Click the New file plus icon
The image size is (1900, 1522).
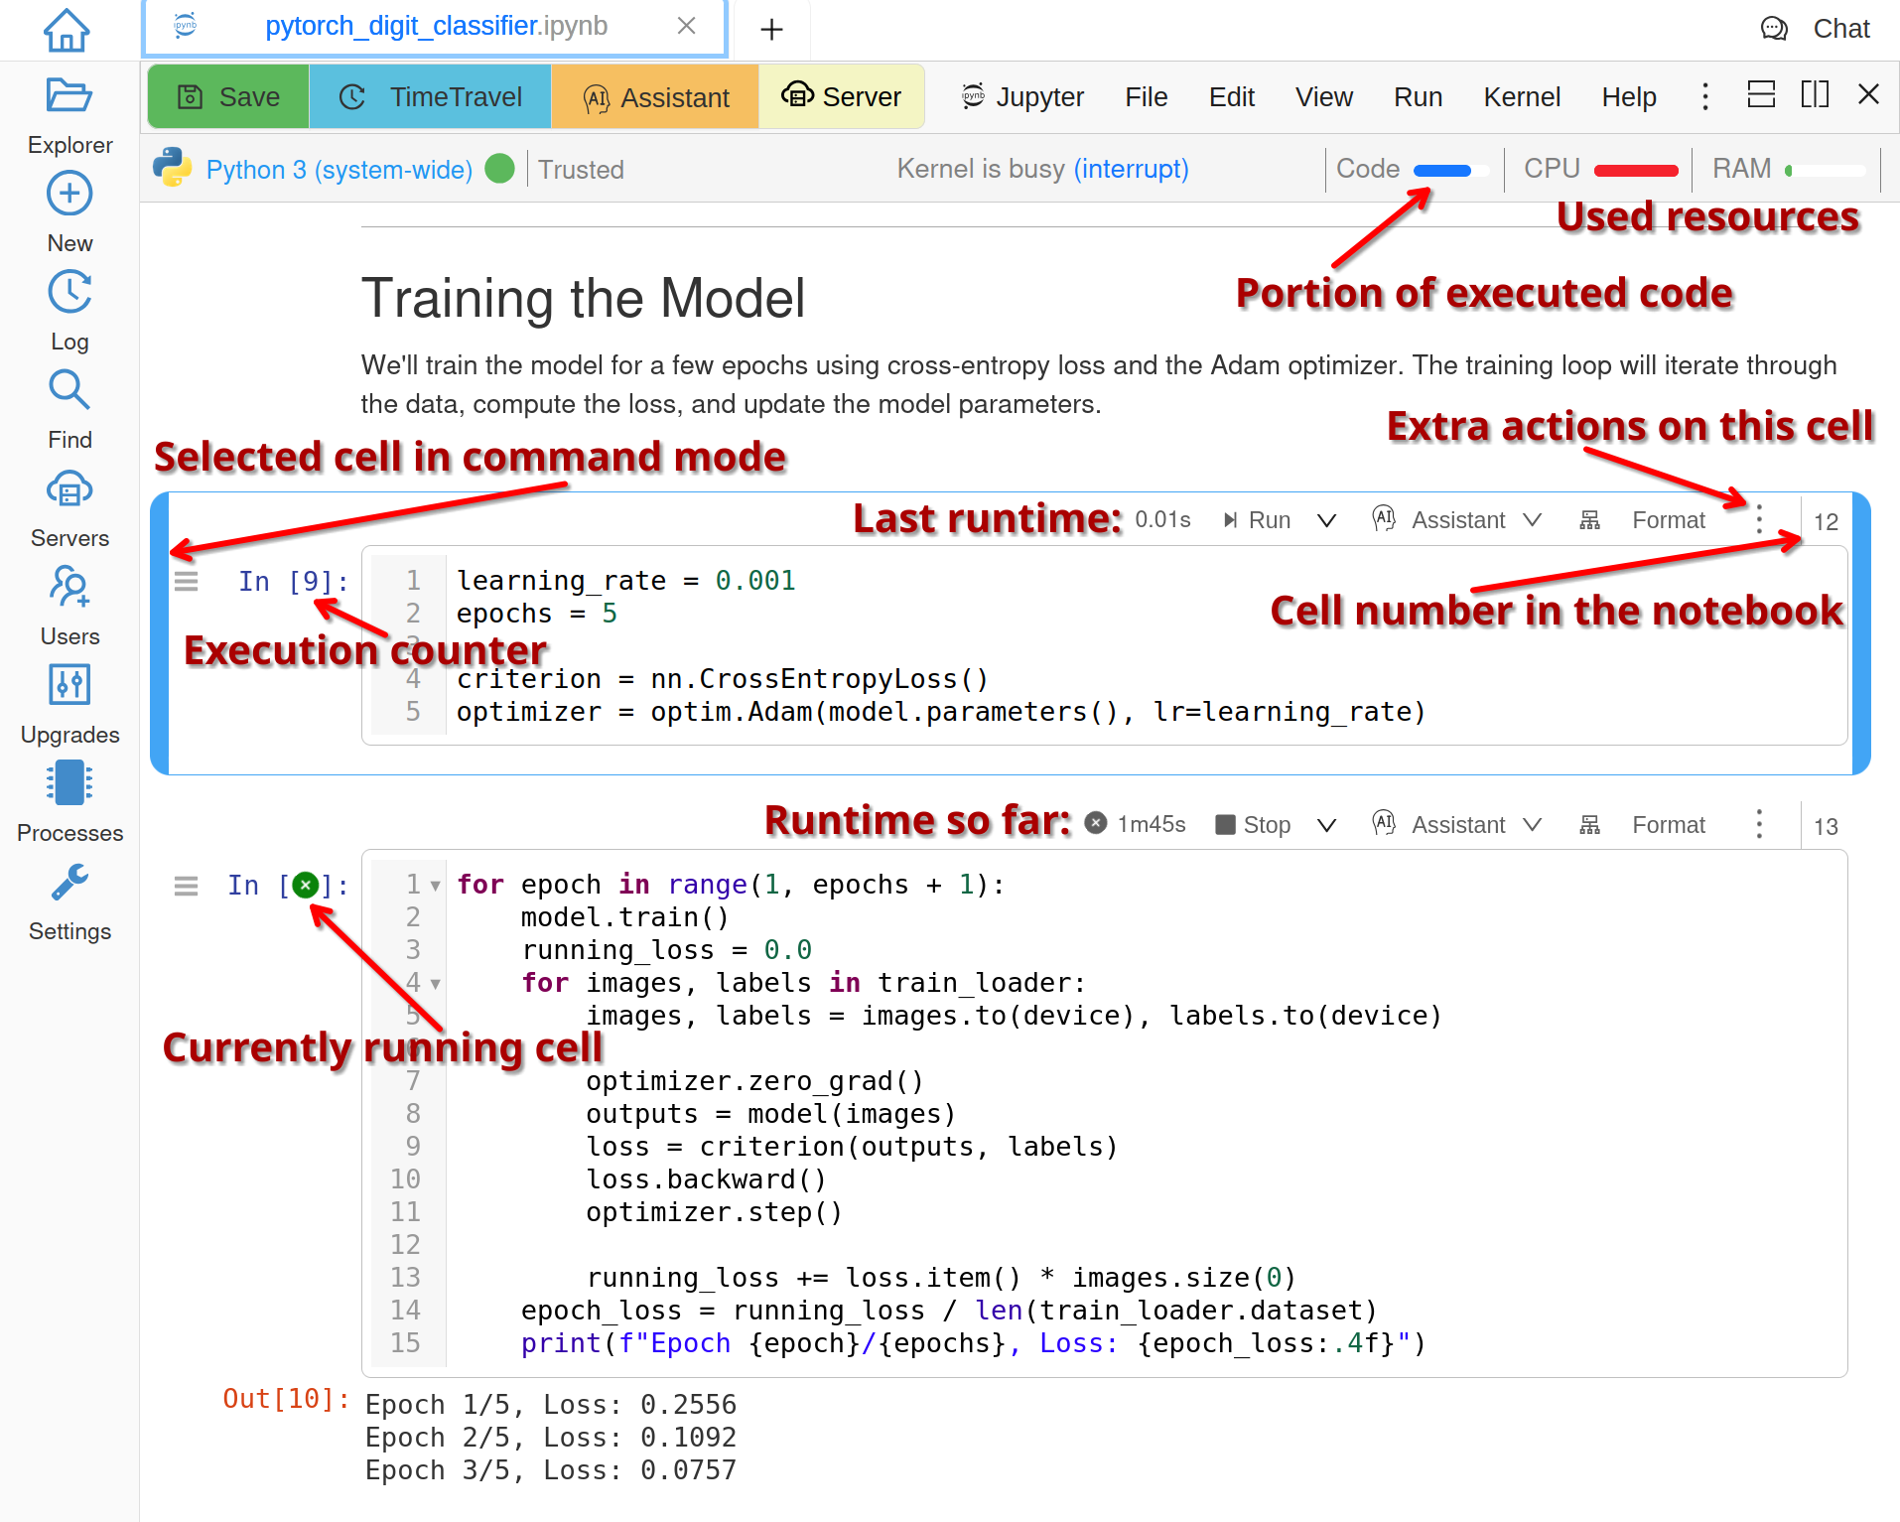click(x=68, y=194)
